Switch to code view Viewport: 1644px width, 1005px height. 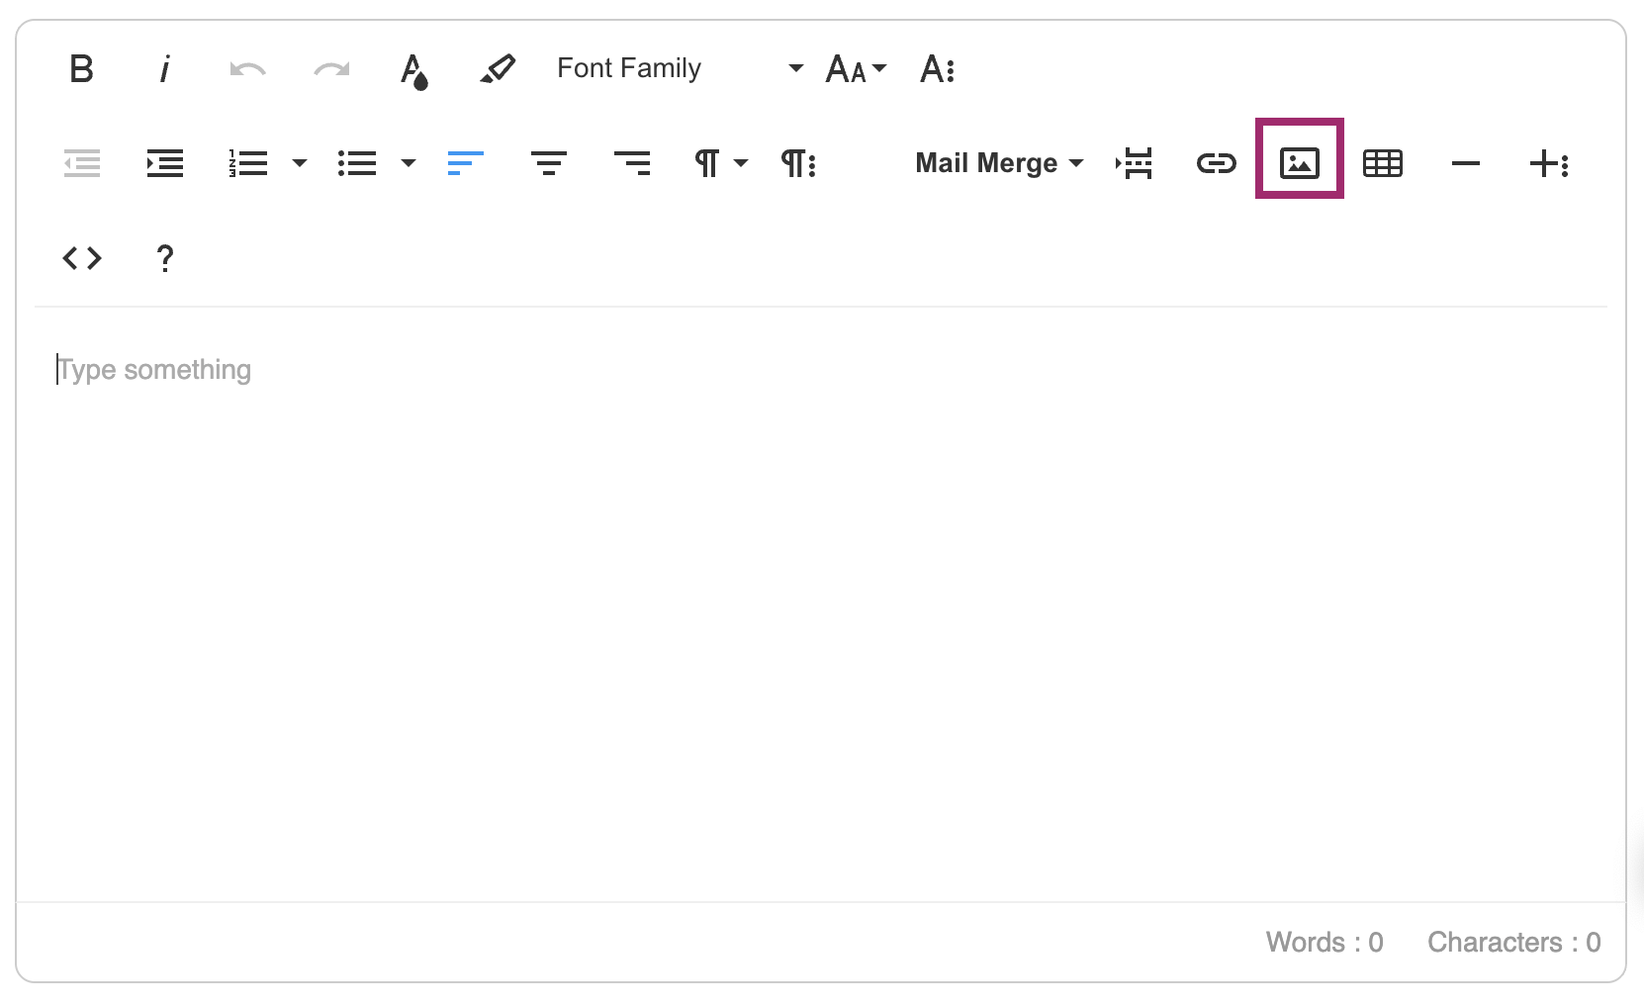coord(82,258)
